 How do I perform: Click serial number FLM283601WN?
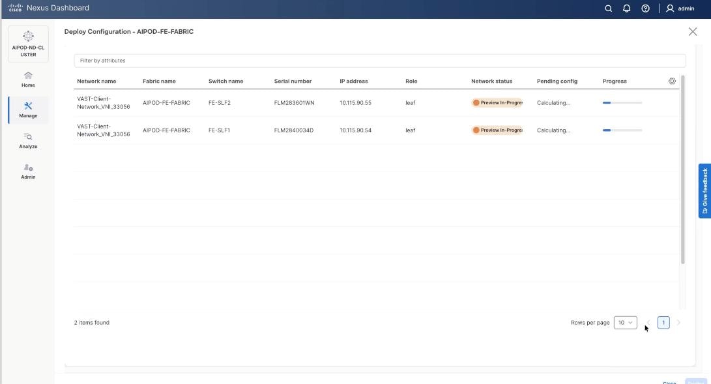(294, 103)
